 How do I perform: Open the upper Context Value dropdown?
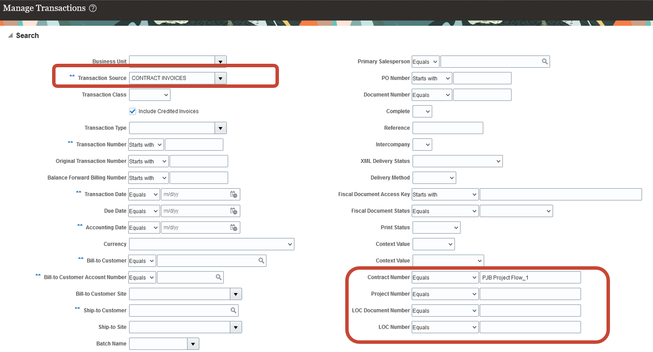pyautogui.click(x=433, y=244)
